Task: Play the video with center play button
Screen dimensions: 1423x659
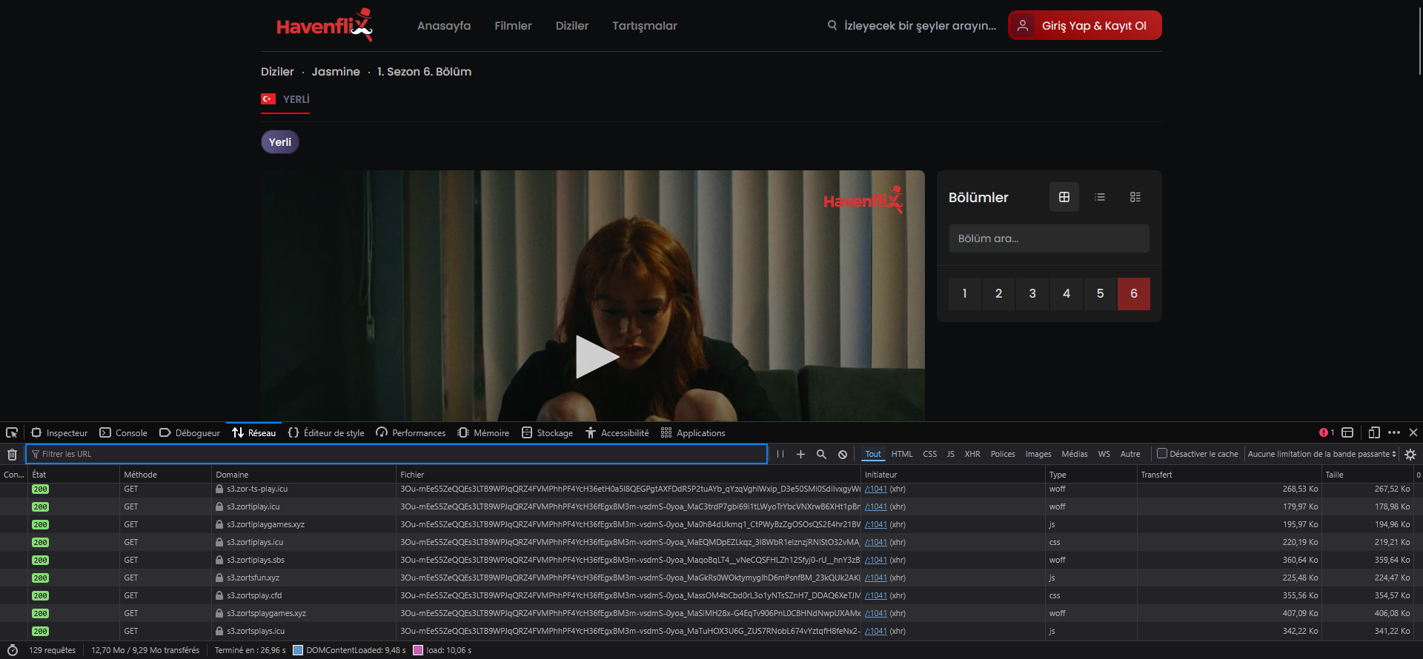Action: tap(596, 357)
